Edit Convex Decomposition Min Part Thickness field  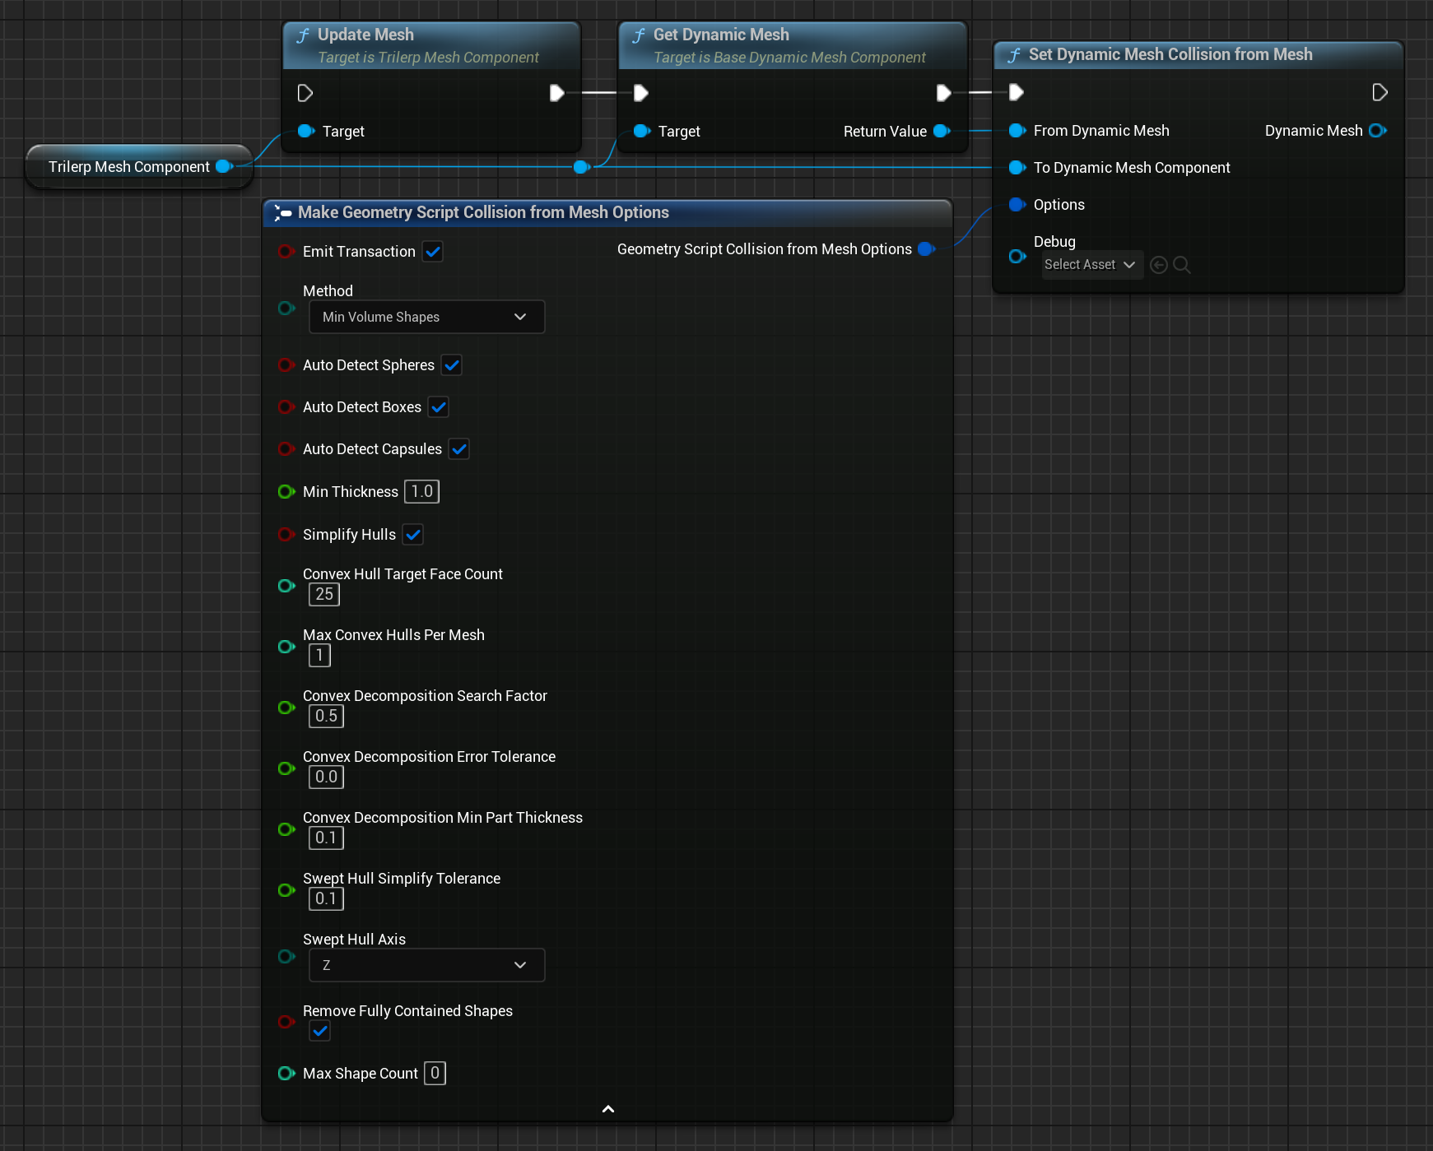[327, 838]
